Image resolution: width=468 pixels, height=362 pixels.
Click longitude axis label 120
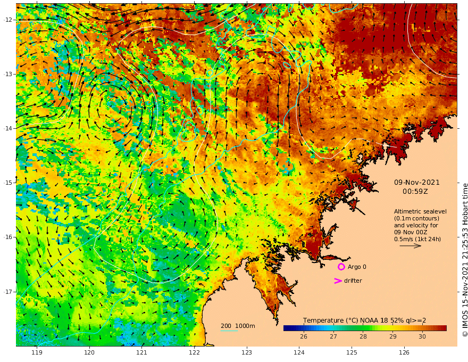click(89, 352)
